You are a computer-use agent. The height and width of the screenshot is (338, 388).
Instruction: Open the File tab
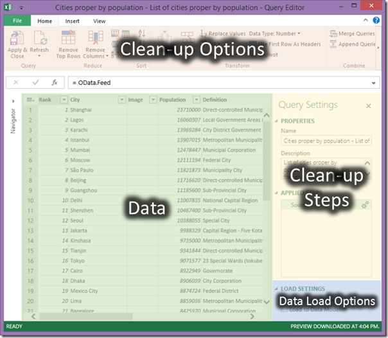coord(17,21)
